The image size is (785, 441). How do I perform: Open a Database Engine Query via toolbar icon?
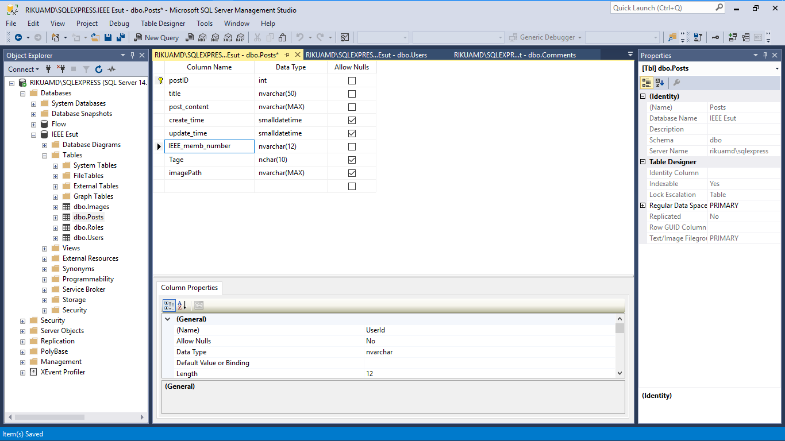click(189, 37)
